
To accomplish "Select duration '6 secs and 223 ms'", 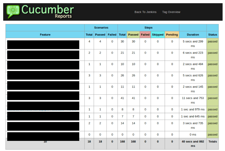I will pos(193,55).
